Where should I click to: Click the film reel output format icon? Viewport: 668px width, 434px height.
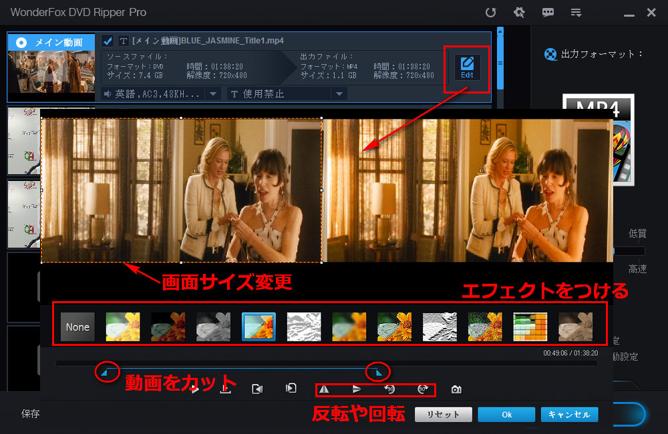coord(550,55)
